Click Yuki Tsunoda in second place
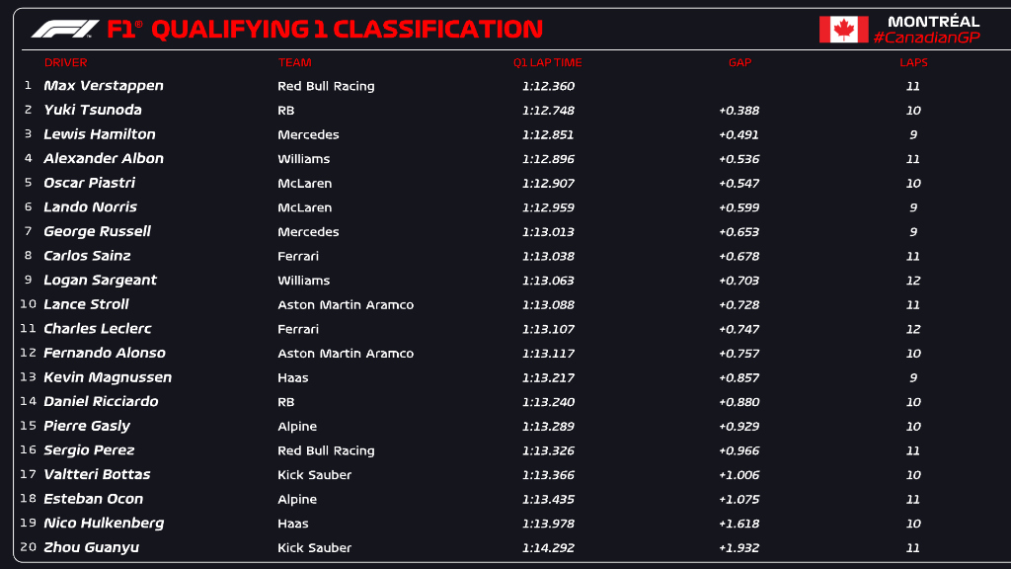1011x569 pixels. pyautogui.click(x=92, y=110)
